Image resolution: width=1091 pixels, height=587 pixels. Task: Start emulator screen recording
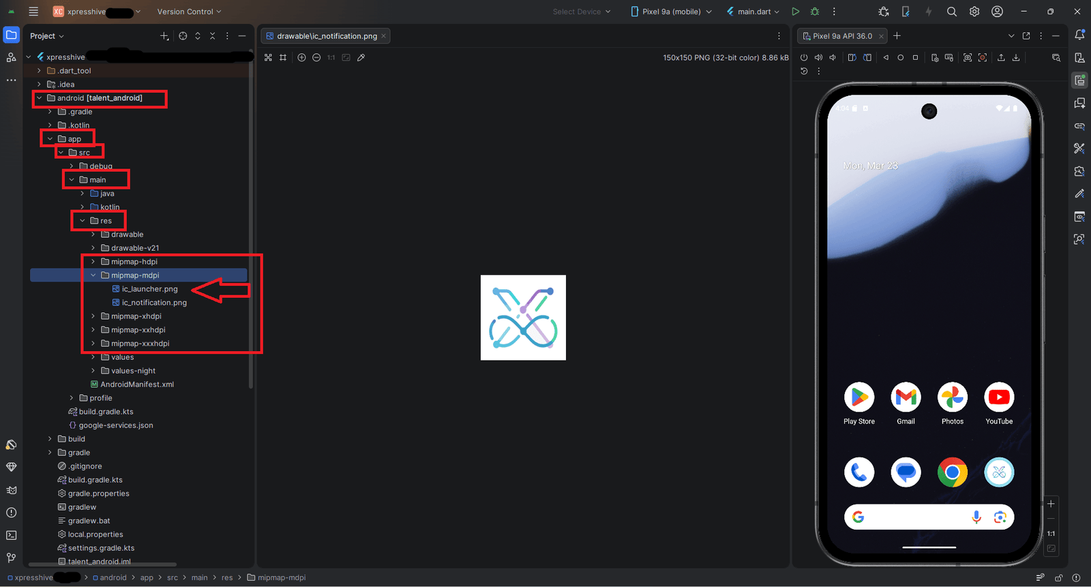(983, 58)
